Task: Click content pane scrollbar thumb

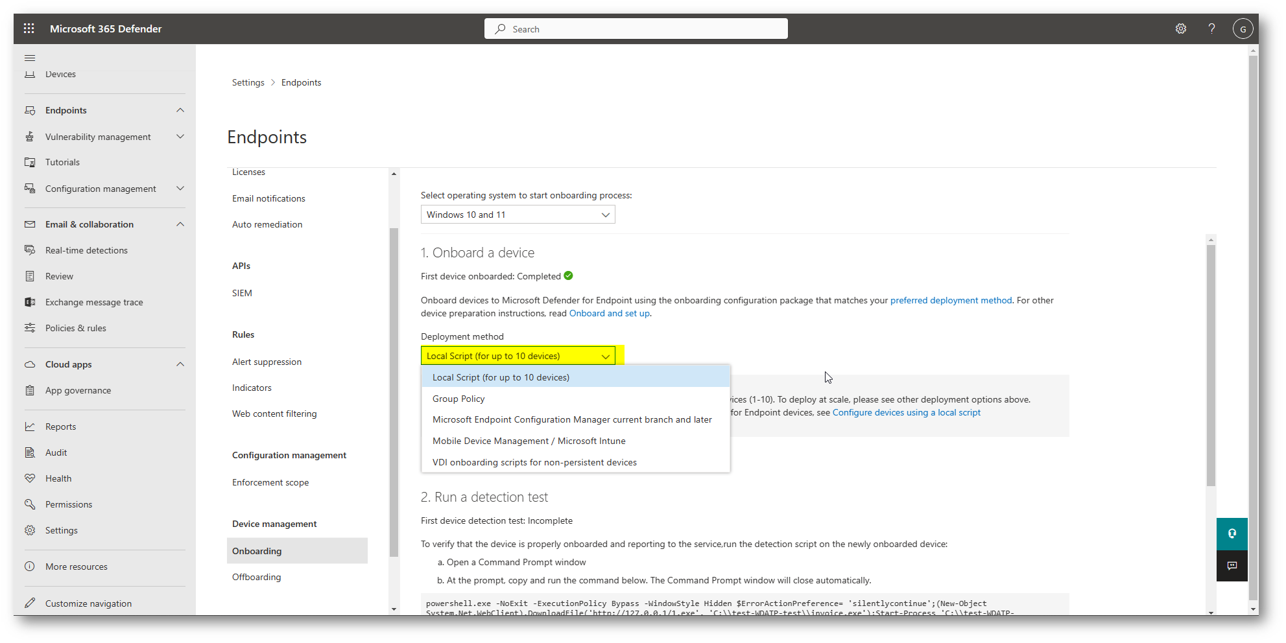Action: click(x=1211, y=365)
